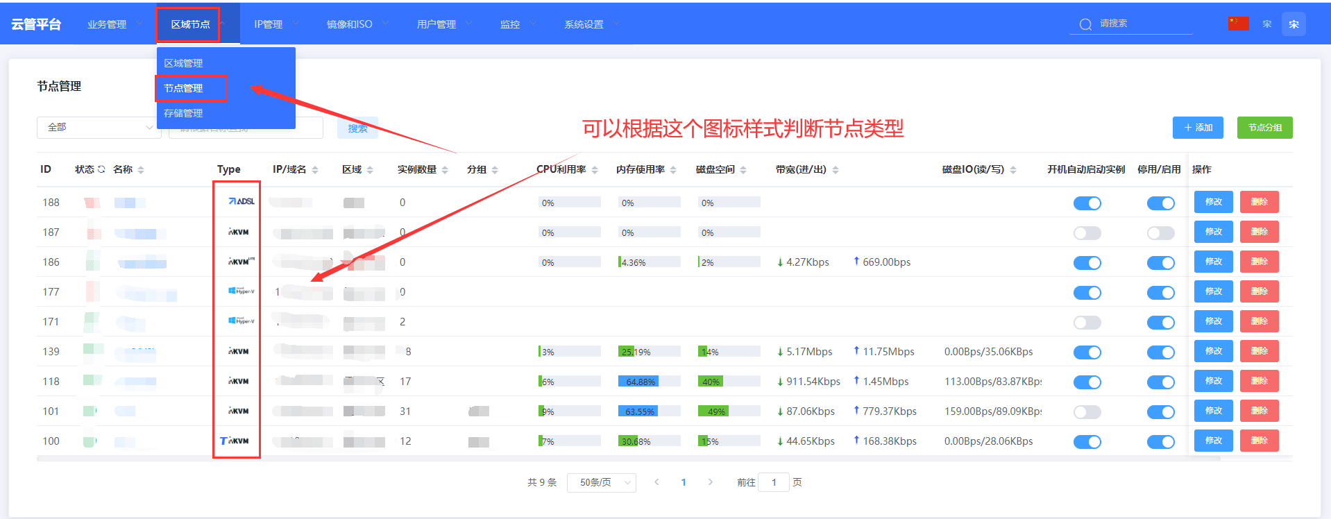Screen dimensions: 1331x519
Task: Sort by IP/域名 column arrows
Action: 315,170
